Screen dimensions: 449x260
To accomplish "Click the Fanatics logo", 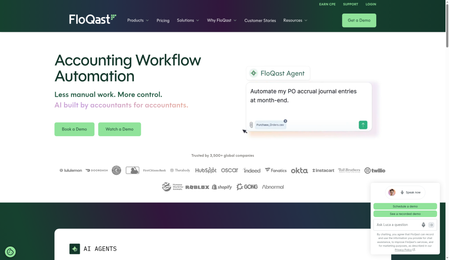I will coord(275,170).
